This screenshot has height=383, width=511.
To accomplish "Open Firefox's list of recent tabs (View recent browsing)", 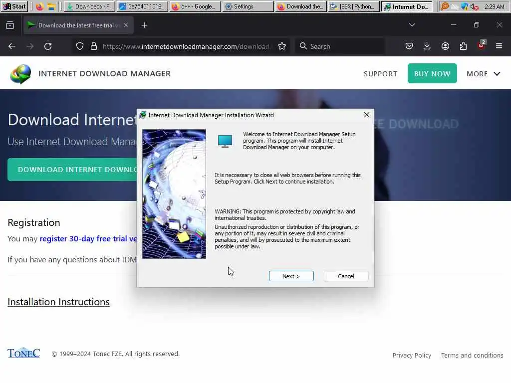I will click(10, 25).
